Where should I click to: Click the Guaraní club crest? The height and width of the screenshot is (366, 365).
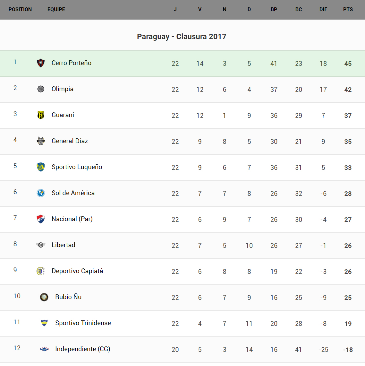pyautogui.click(x=41, y=115)
